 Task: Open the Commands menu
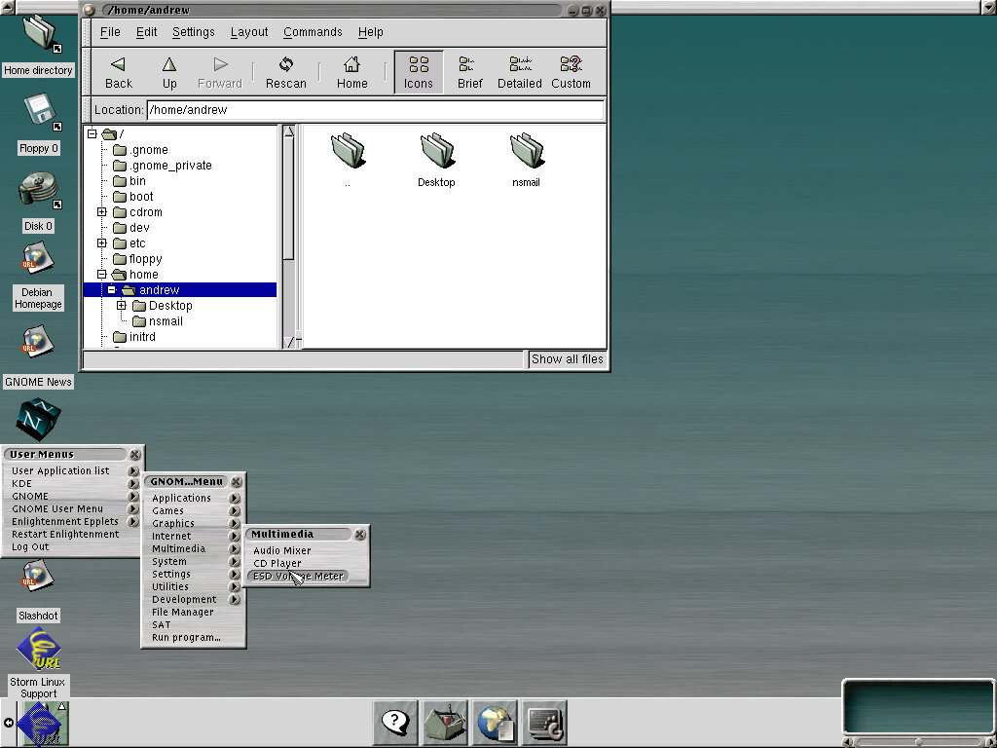(312, 32)
